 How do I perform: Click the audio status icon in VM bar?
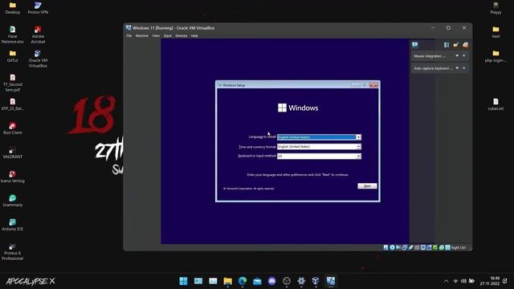398,247
